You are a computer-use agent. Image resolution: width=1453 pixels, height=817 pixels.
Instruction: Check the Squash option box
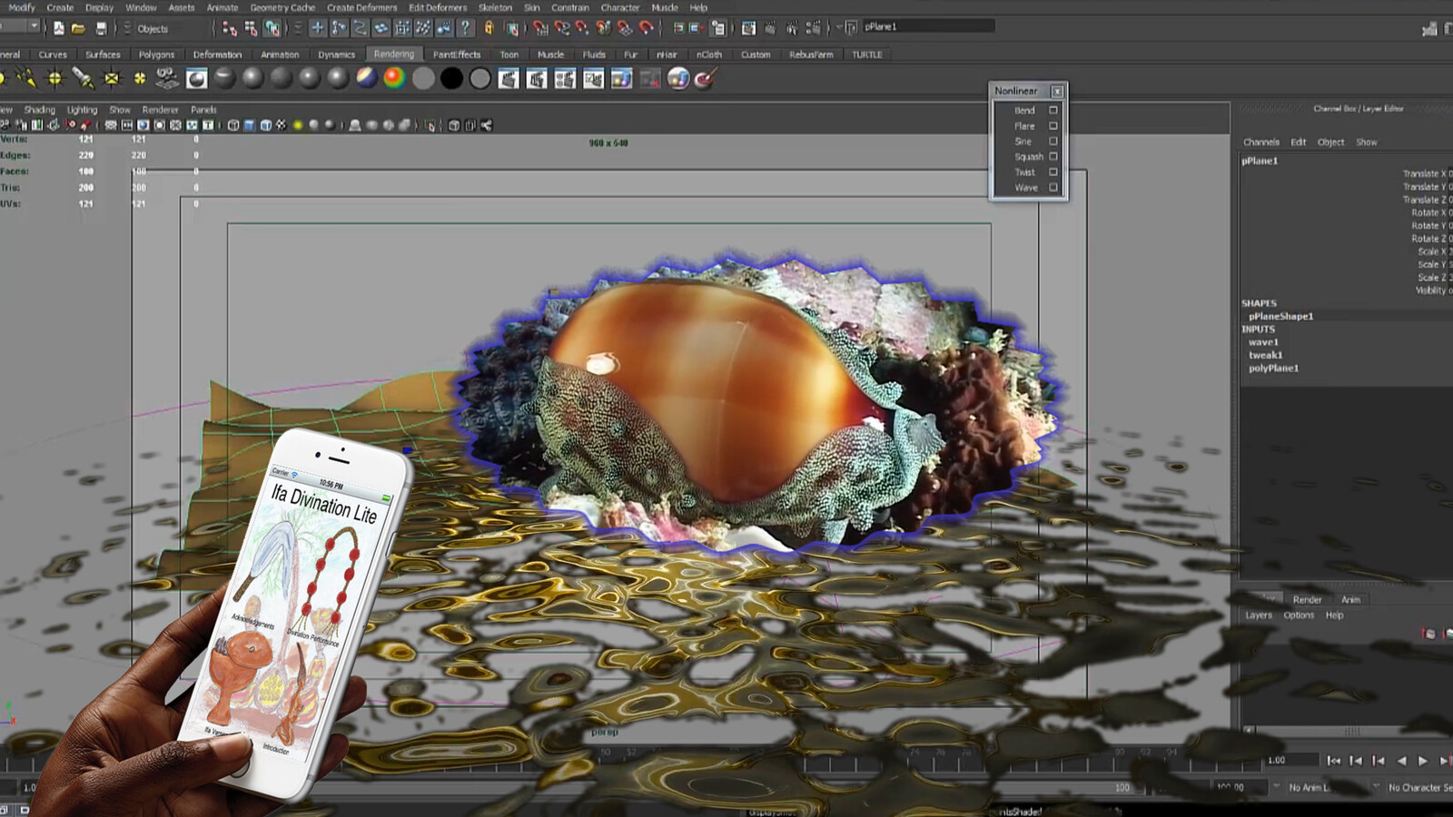pos(1053,156)
